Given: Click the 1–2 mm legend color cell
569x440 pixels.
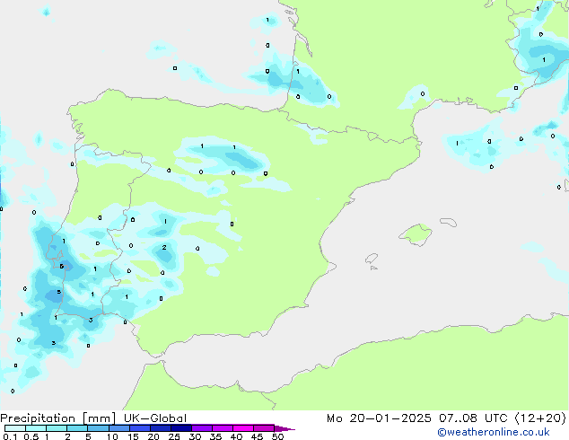Looking at the screenshot, I should pos(57,428).
